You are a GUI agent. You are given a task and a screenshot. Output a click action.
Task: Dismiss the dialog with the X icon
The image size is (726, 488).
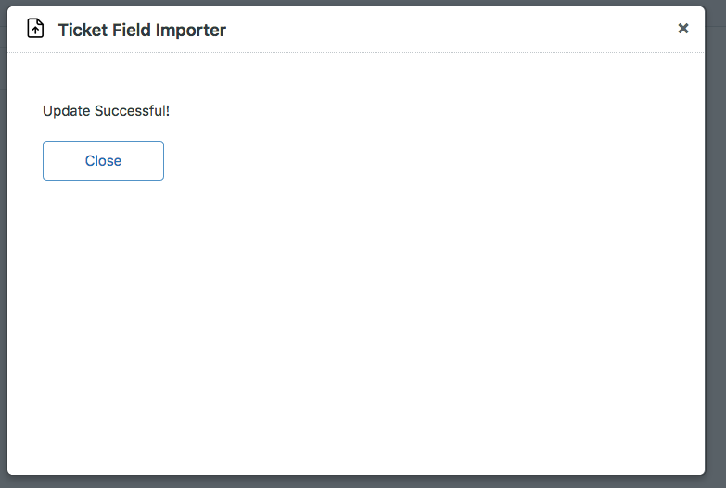683,29
